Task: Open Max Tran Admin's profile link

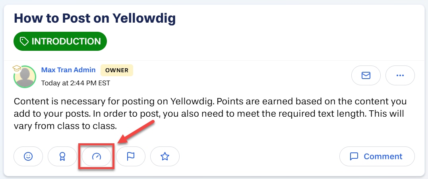Action: click(68, 70)
